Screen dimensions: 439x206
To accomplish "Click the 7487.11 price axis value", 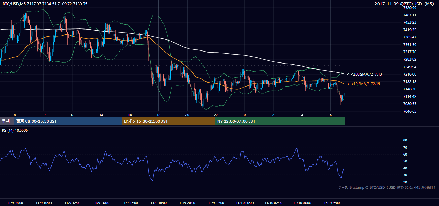I will coord(410,15).
